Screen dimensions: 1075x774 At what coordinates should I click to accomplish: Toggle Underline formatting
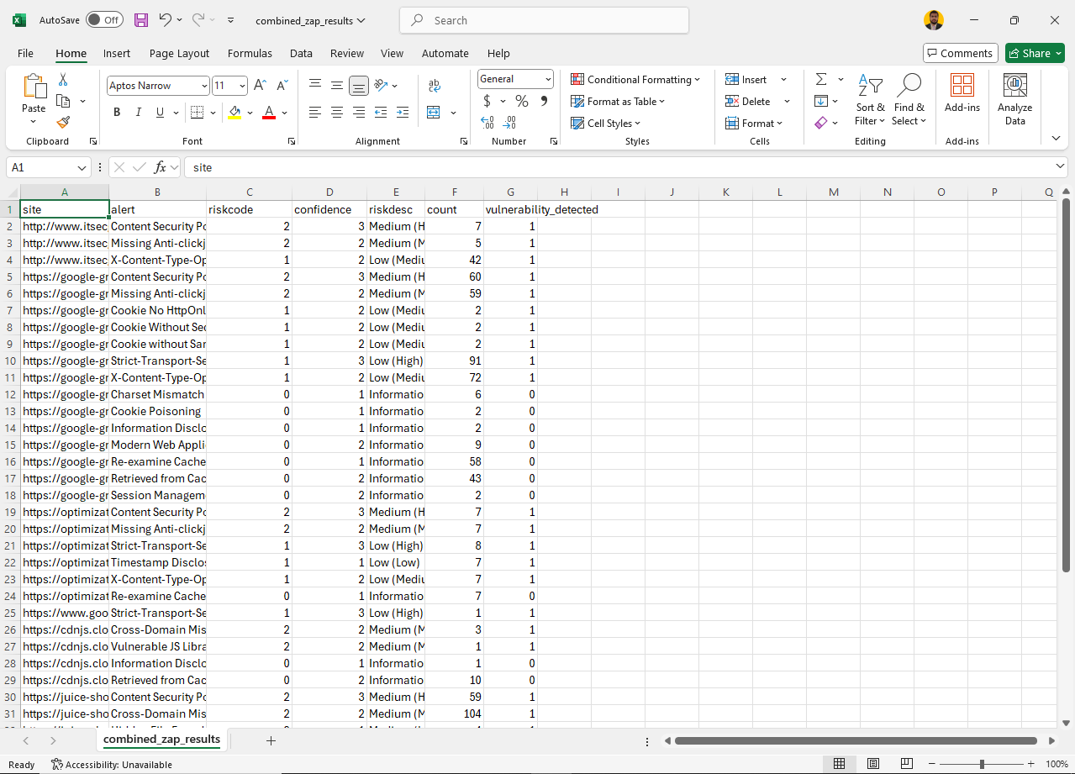coord(160,112)
